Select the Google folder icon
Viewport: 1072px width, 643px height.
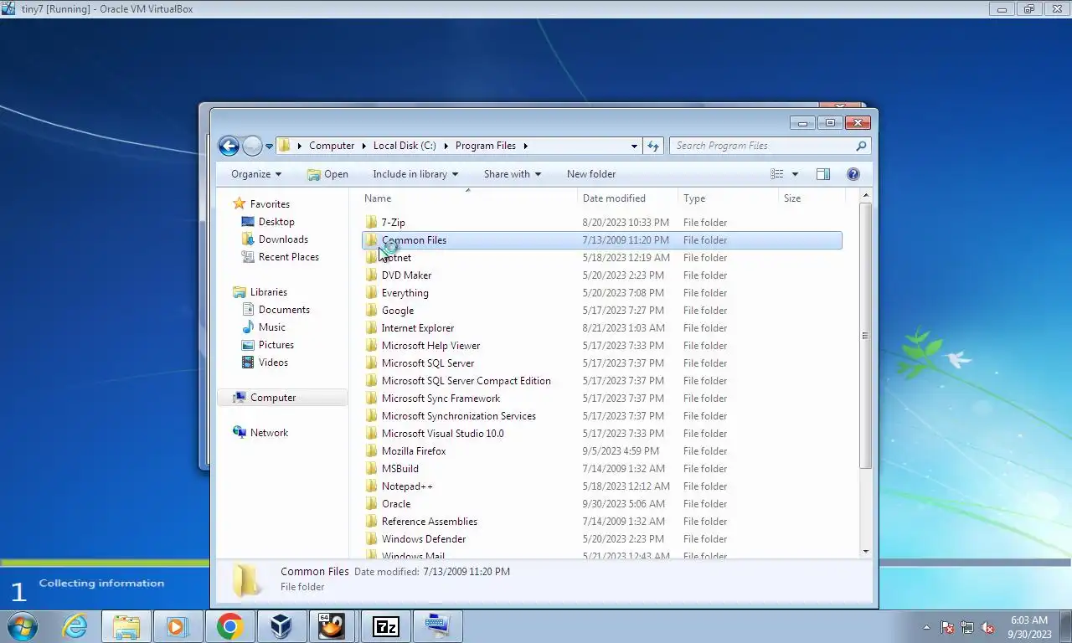pos(372,311)
